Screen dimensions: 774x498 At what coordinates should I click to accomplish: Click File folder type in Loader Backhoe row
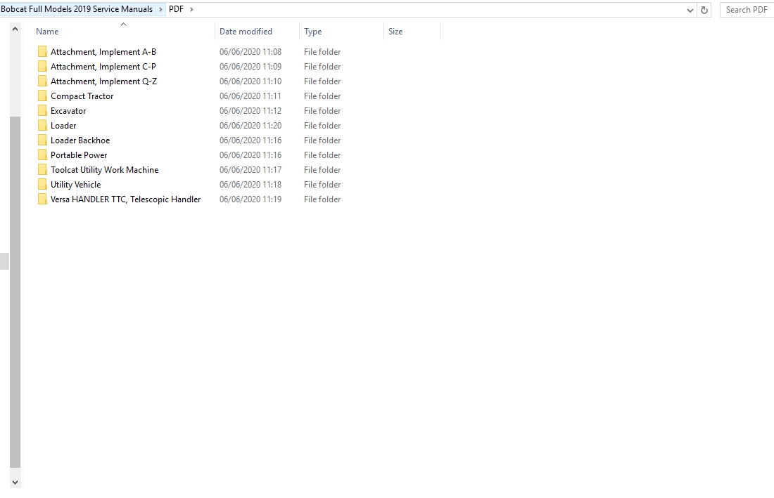[x=322, y=140]
